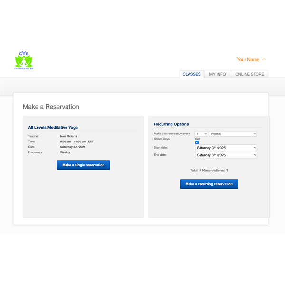The image size is (285, 285).
Task: Click the Recurring Options heading
Action: coord(171,124)
